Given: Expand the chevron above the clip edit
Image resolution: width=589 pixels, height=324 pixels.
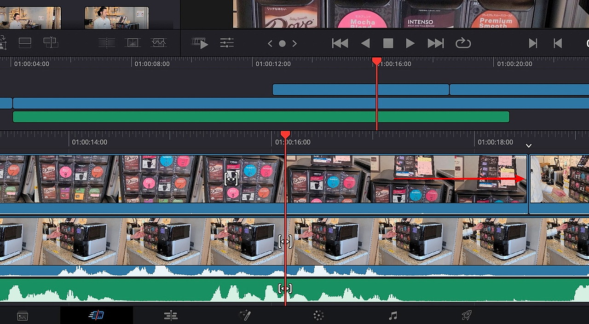Looking at the screenshot, I should pos(529,145).
